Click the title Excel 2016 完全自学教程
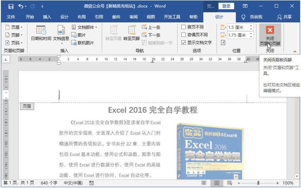The height and width of the screenshot is (188, 301). click(x=153, y=110)
